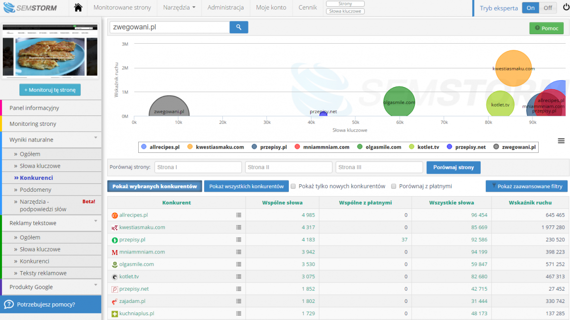The width and height of the screenshot is (570, 320).
Task: Click the search magnifier button
Action: (x=239, y=28)
